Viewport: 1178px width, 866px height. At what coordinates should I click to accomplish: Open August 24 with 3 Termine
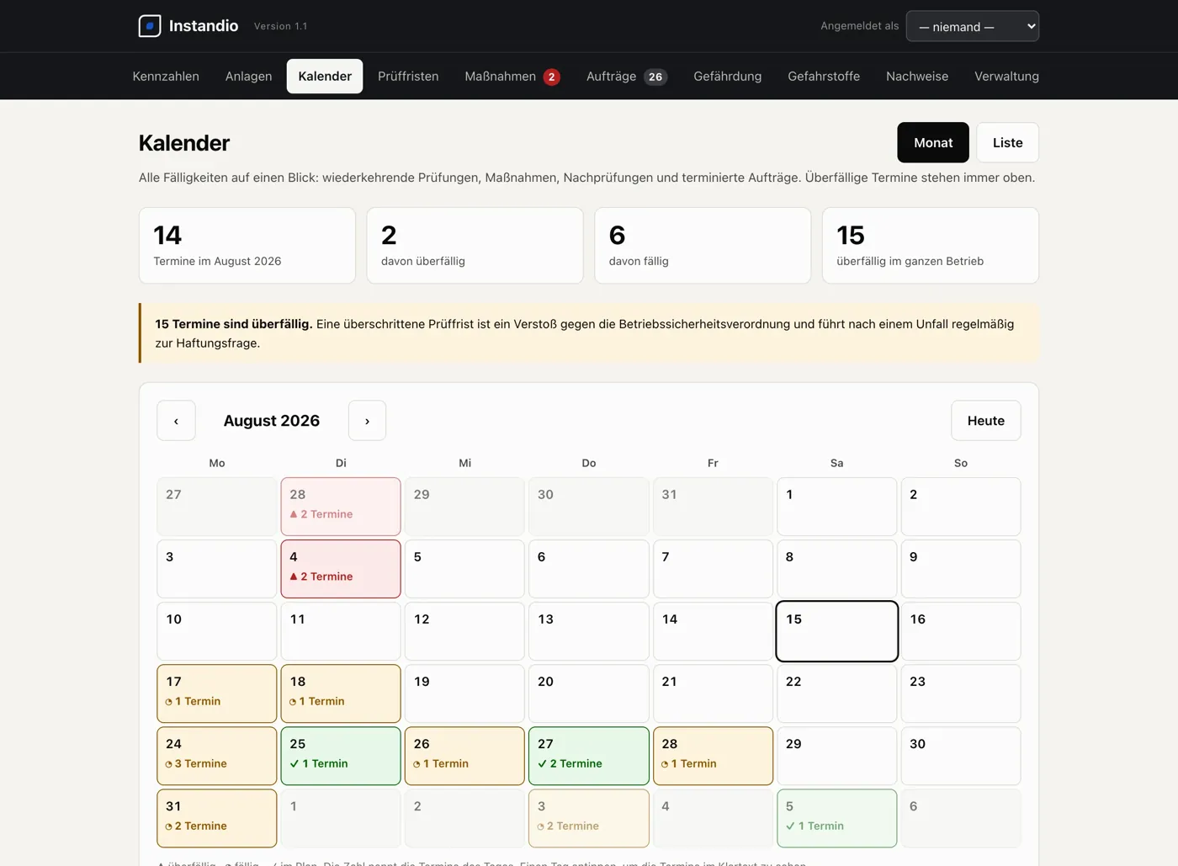click(217, 756)
